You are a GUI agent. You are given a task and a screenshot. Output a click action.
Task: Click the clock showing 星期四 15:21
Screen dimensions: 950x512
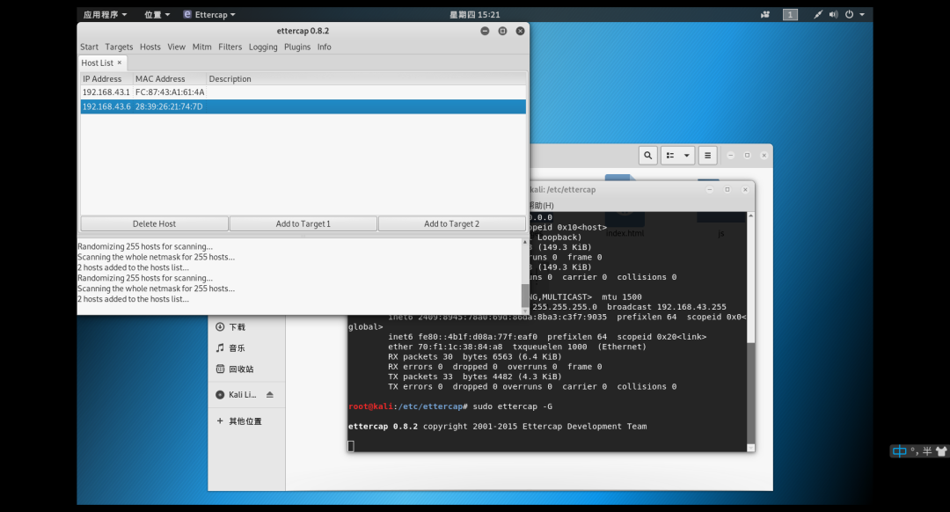(474, 15)
